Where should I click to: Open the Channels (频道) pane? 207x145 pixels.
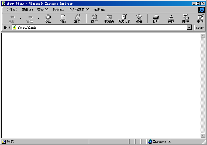coord(139,19)
